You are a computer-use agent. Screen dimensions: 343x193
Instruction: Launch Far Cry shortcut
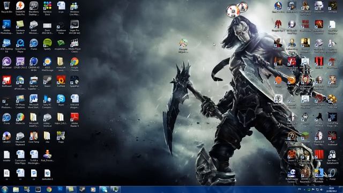(x=291, y=81)
